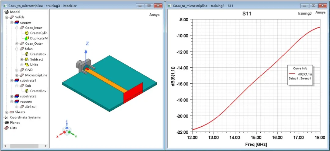Select the copper material icon
330x151 pixels.
click(16, 23)
